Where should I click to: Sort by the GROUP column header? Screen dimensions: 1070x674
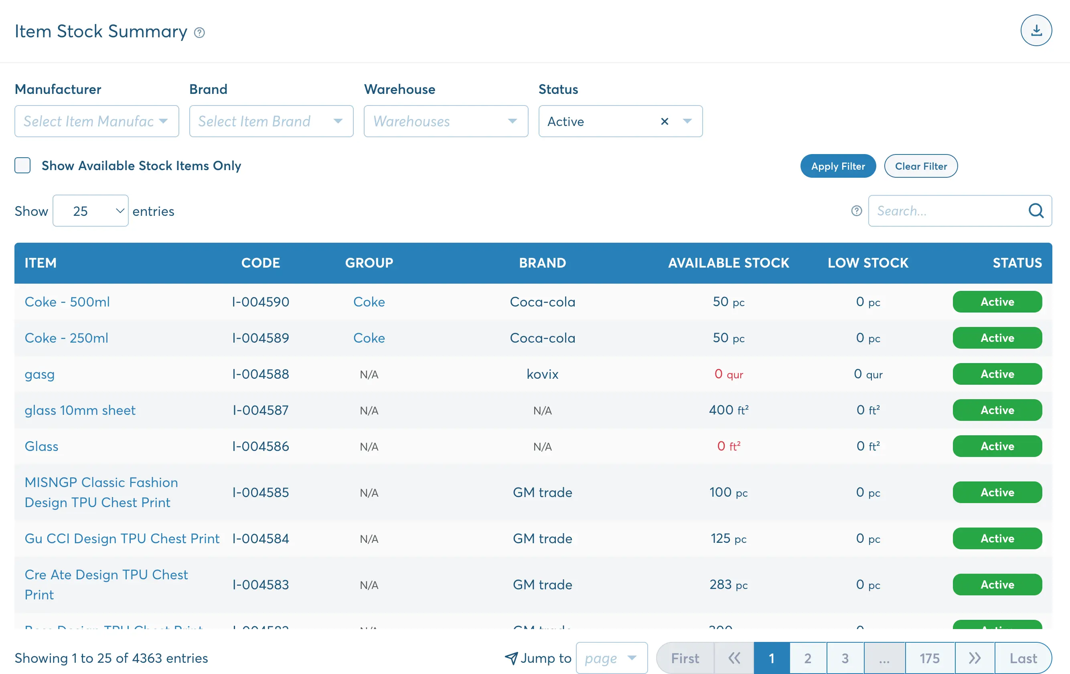tap(369, 263)
